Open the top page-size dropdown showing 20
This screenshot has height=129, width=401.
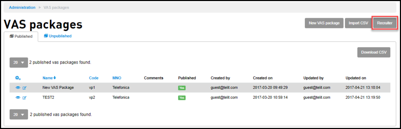click(19, 62)
